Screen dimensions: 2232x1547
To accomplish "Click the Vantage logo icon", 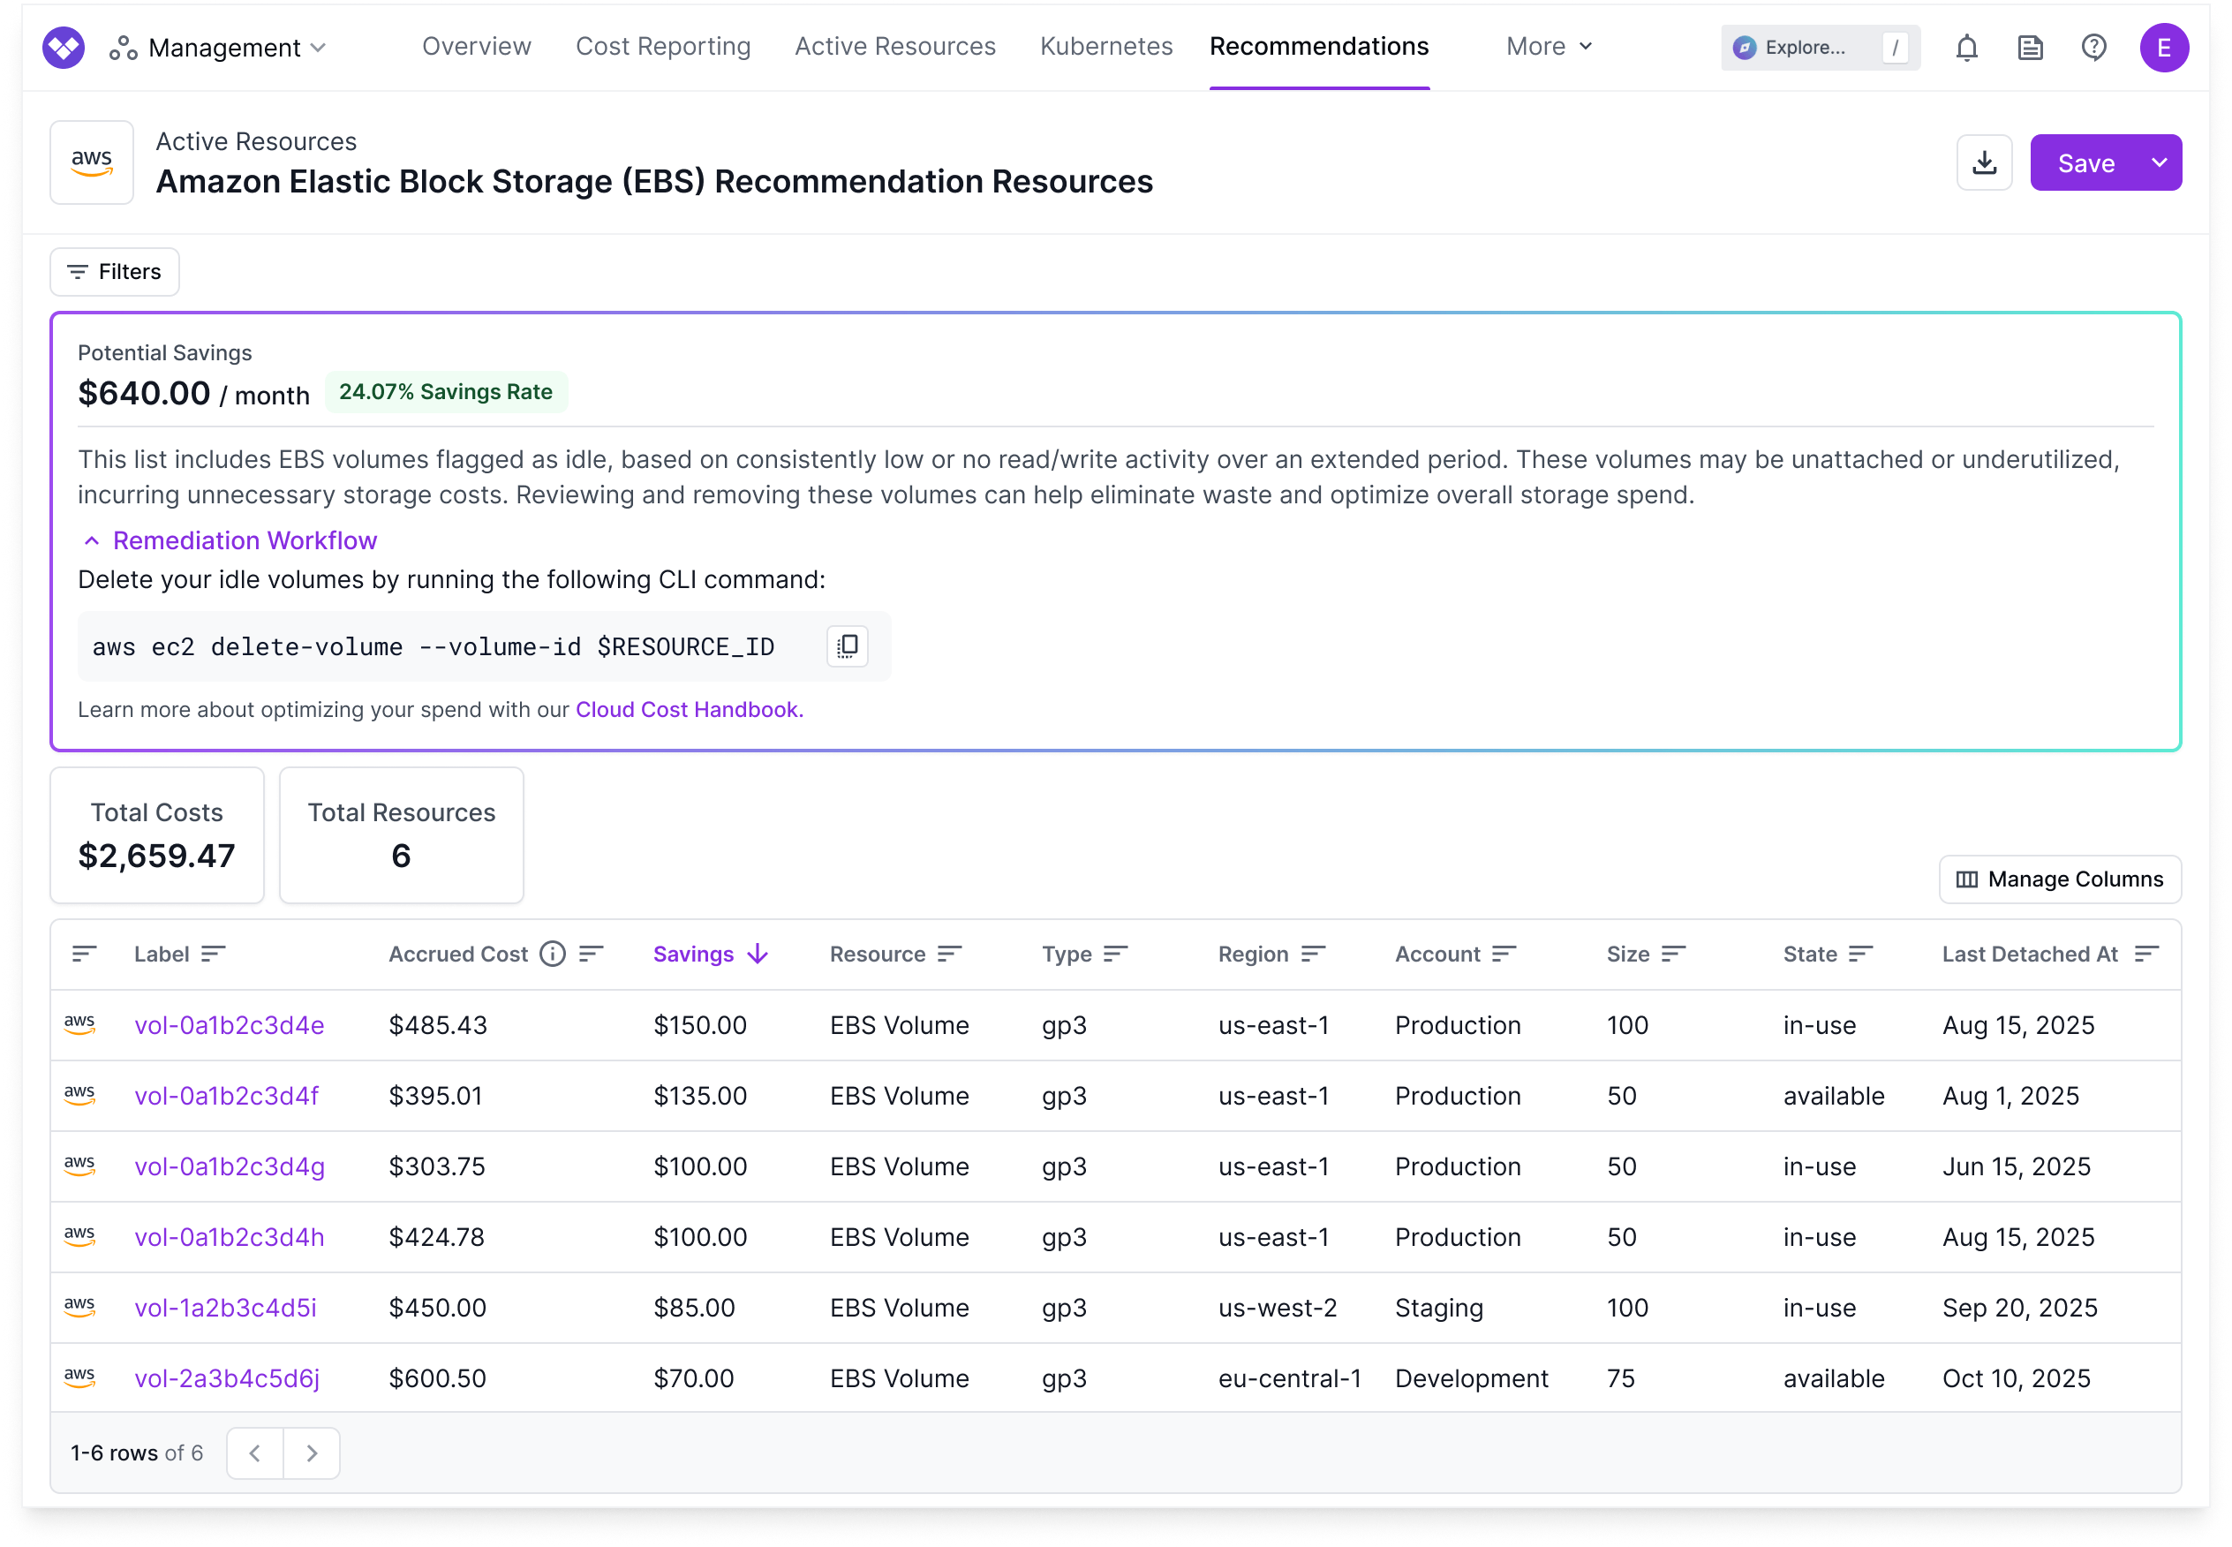I will coord(64,48).
